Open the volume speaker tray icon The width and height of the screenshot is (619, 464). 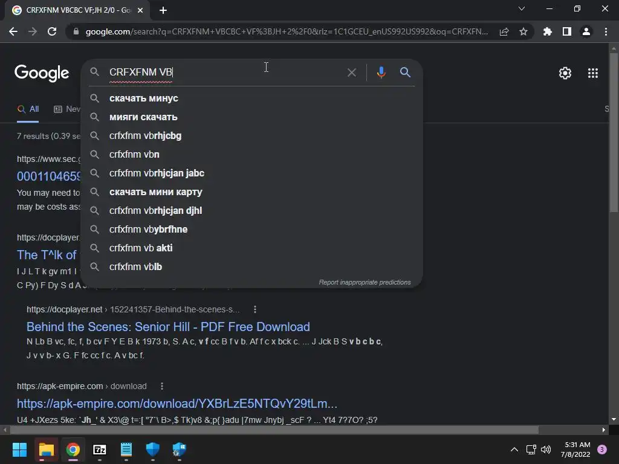coord(546,449)
